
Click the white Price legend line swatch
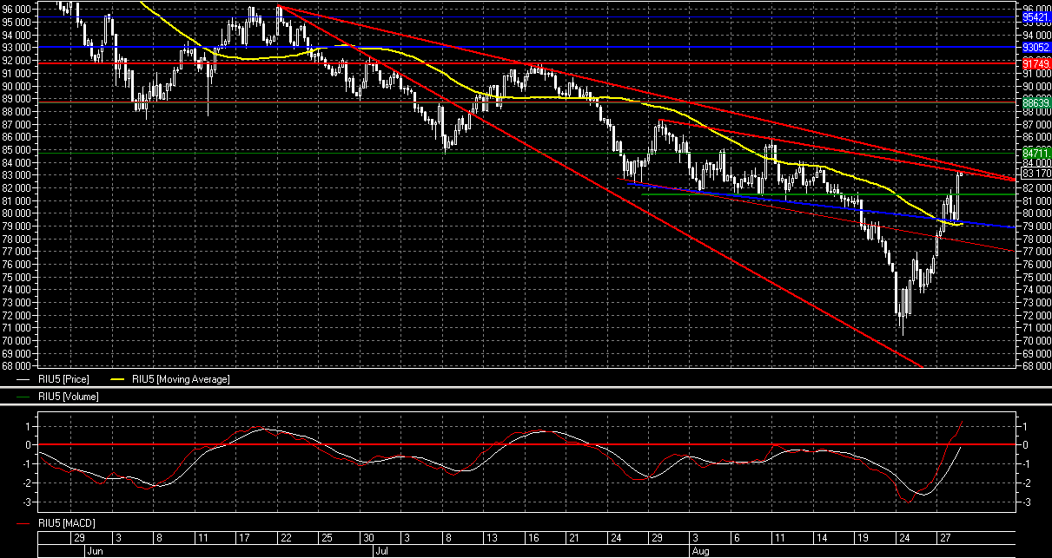(x=24, y=379)
